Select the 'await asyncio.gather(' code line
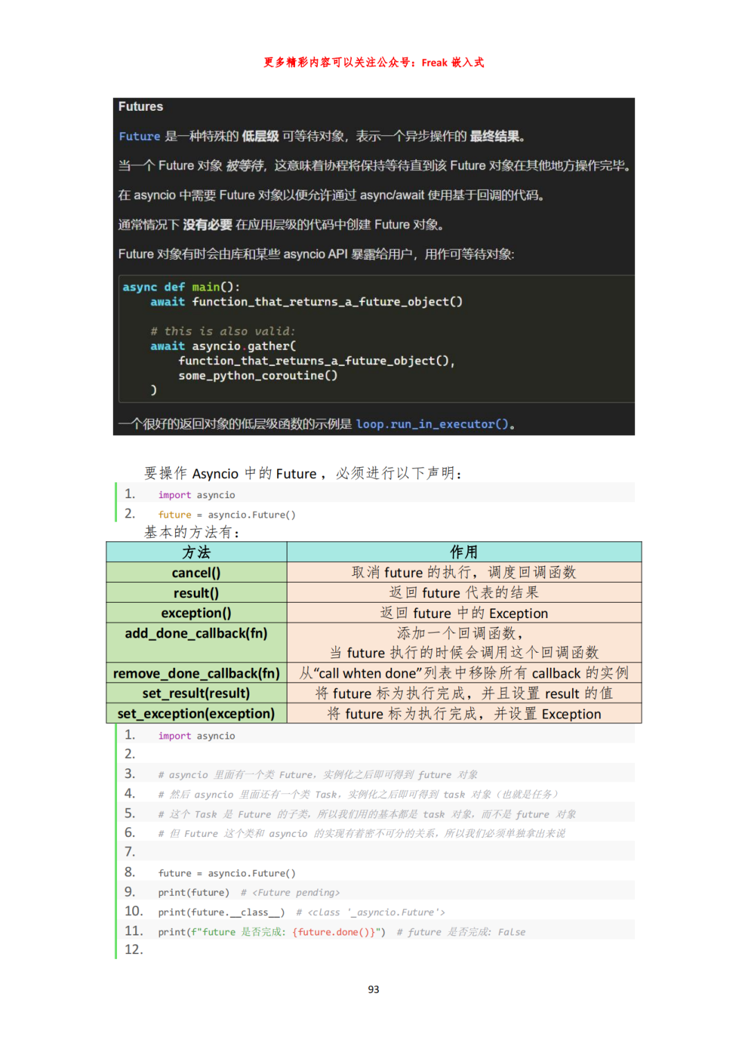 [223, 346]
